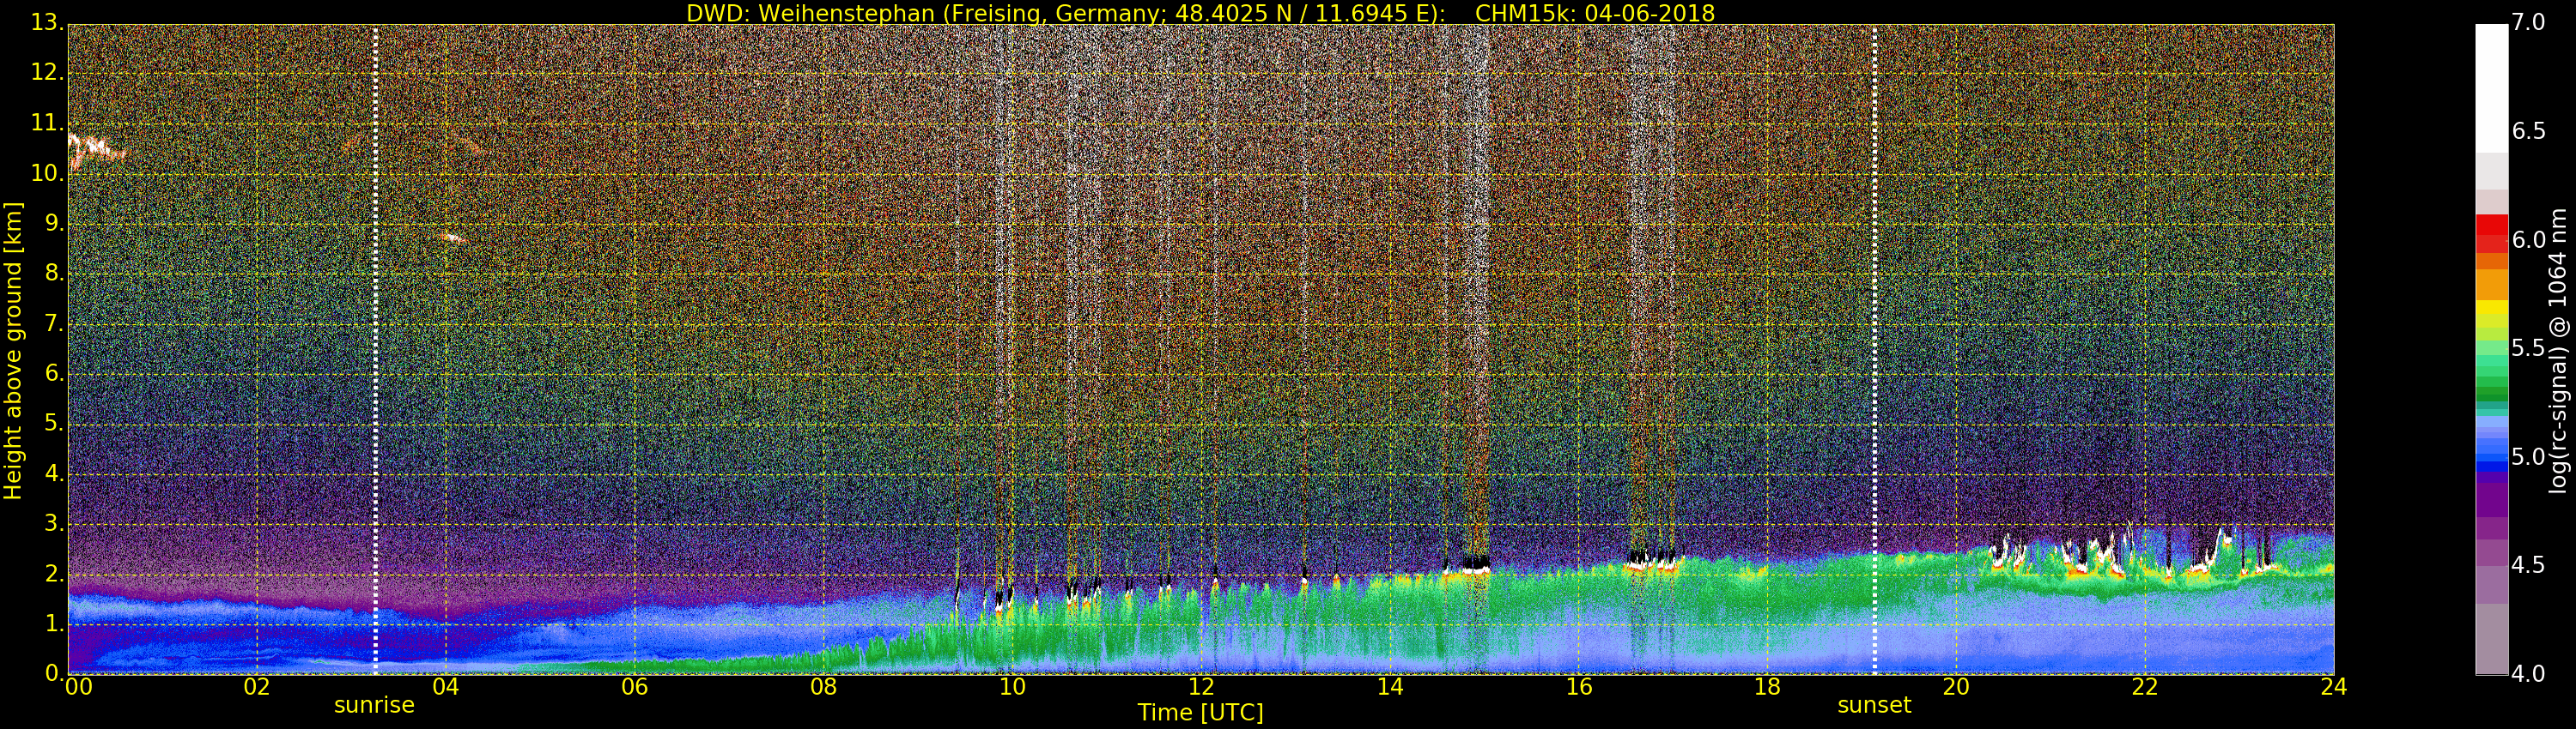This screenshot has width=2576, height=729.
Task: Select the 'sunrise' text label below the axis
Action: point(374,705)
